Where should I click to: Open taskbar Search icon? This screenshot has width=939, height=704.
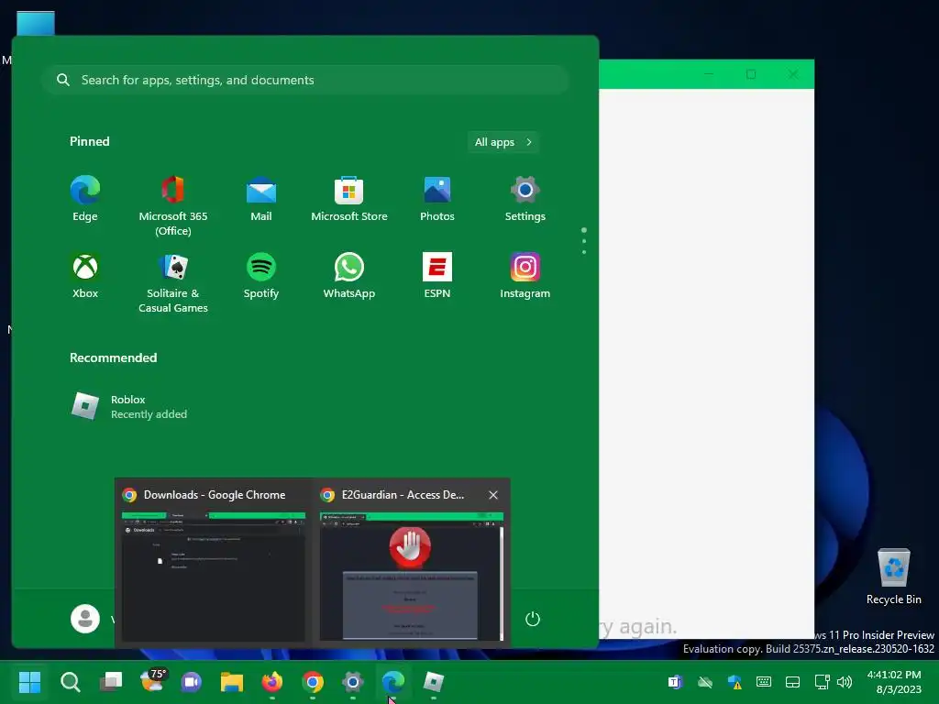[x=71, y=681]
